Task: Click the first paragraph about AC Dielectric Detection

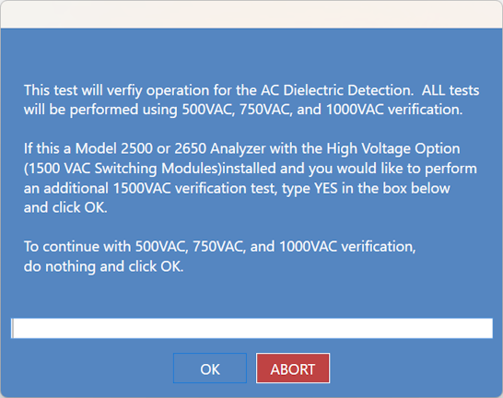Action: (251, 99)
